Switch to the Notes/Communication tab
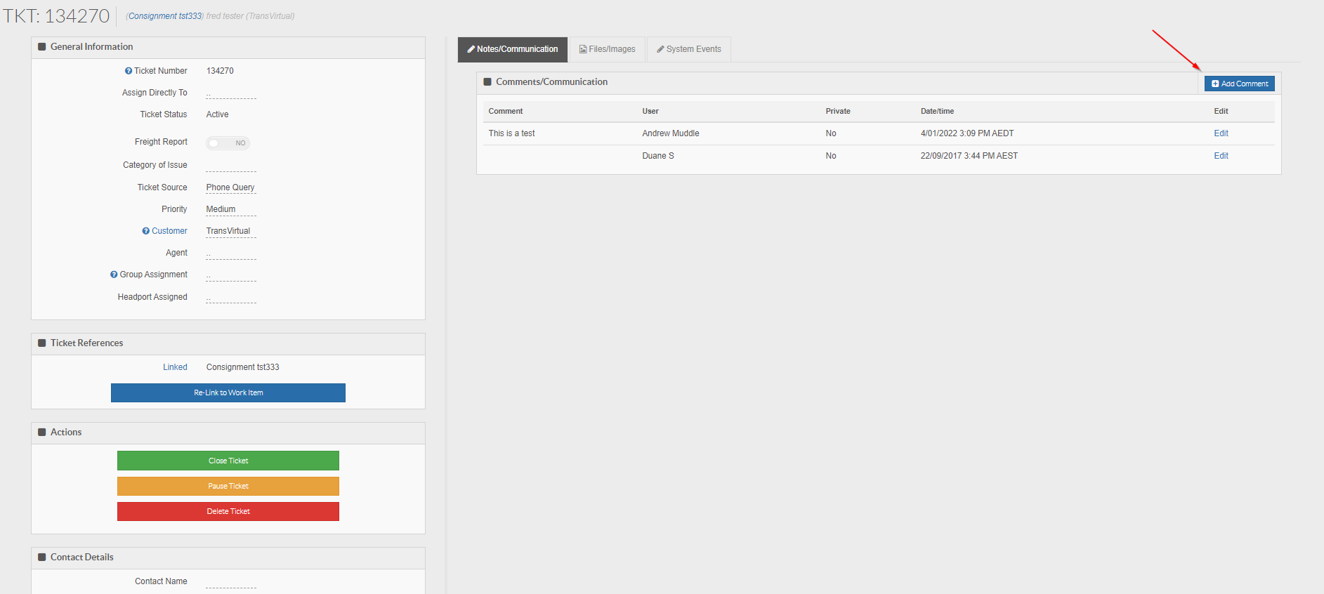Viewport: 1324px width, 594px height. [x=513, y=49]
